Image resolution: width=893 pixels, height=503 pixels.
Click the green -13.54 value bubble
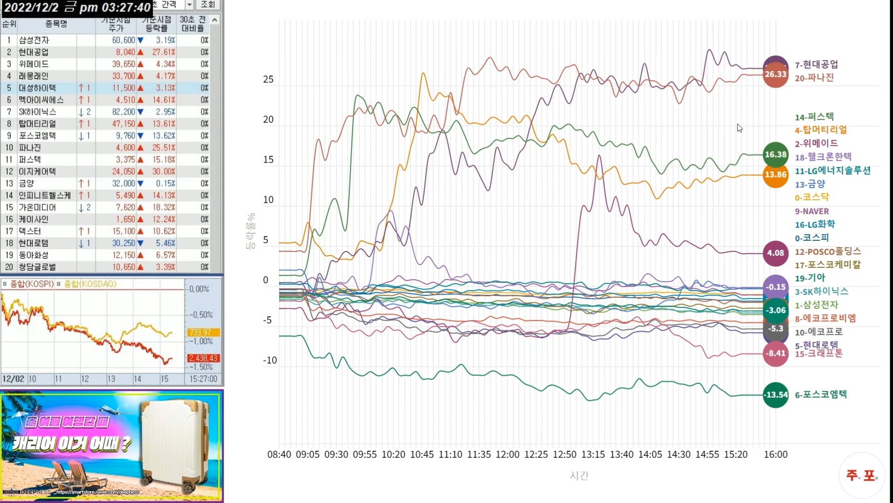pos(776,395)
